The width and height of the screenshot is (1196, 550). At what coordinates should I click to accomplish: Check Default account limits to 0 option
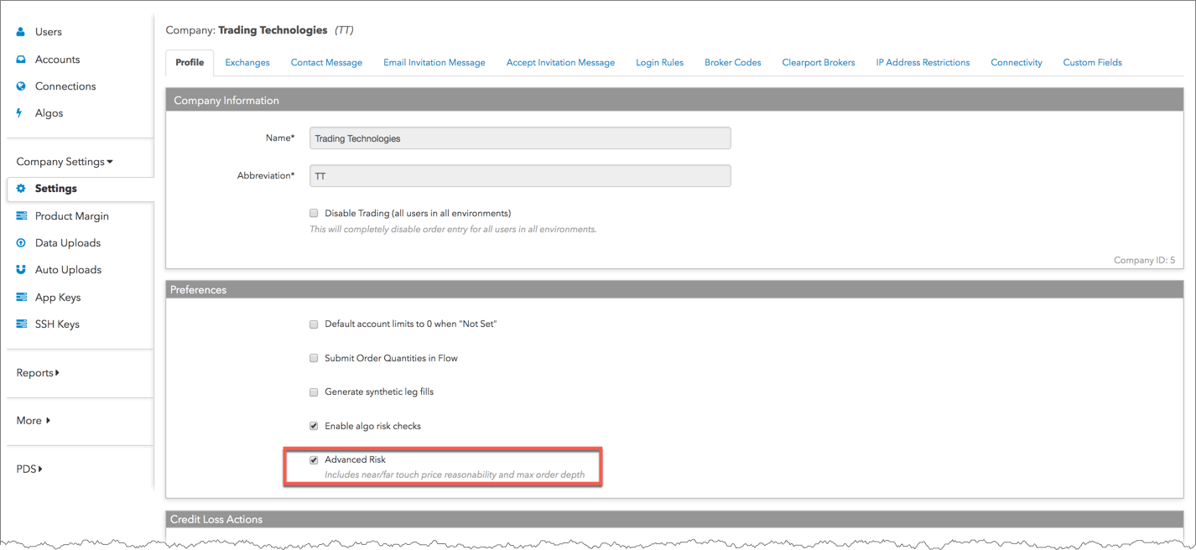[314, 324]
